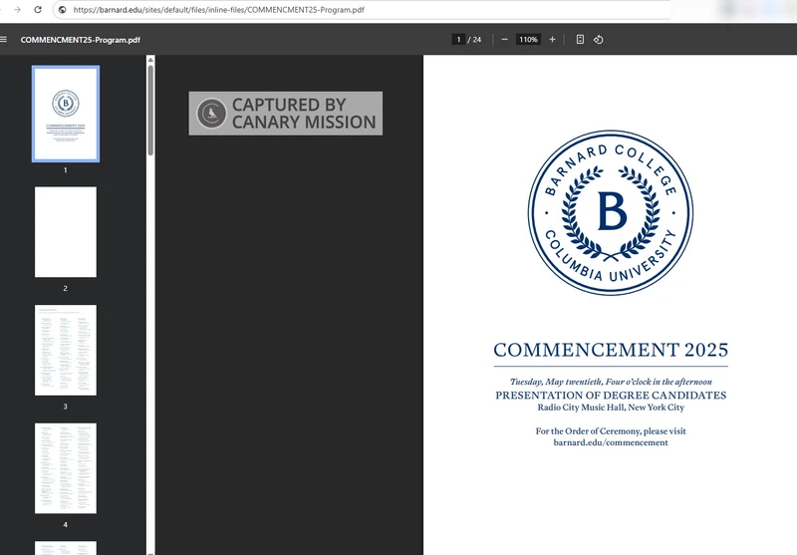Go to page 4 thumbnail
797x555 pixels.
pyautogui.click(x=66, y=468)
